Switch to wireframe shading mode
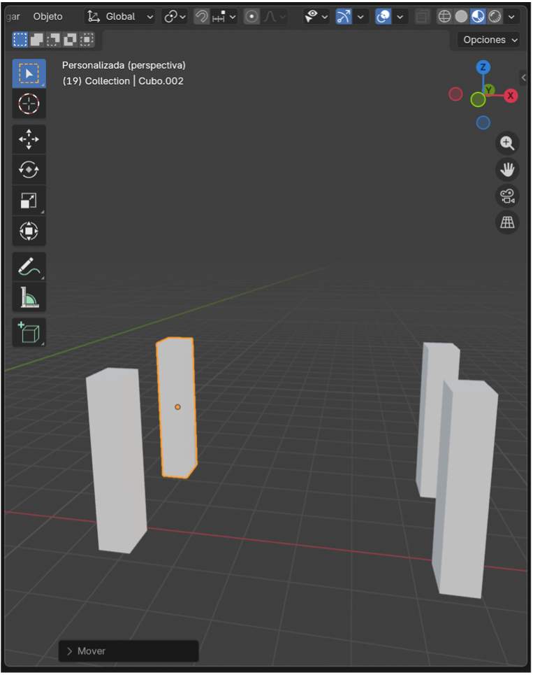 [444, 17]
